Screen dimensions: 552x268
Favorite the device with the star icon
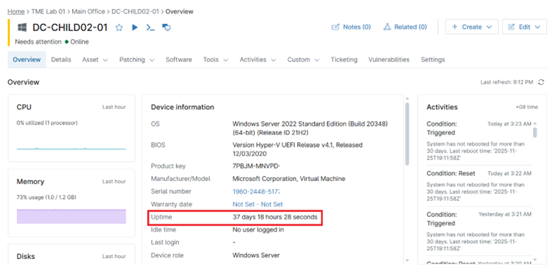pos(119,28)
